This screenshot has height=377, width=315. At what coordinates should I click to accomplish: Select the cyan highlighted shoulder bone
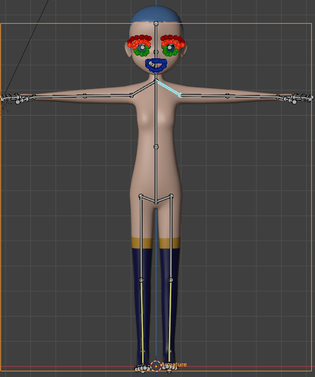[x=169, y=88]
